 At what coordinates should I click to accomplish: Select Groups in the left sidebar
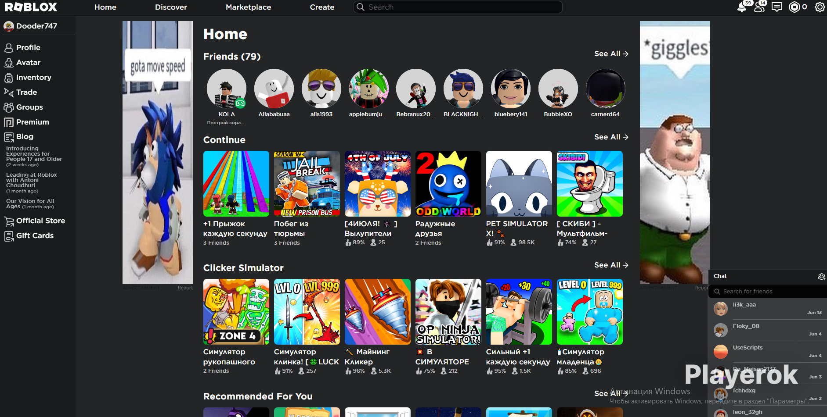pyautogui.click(x=29, y=107)
